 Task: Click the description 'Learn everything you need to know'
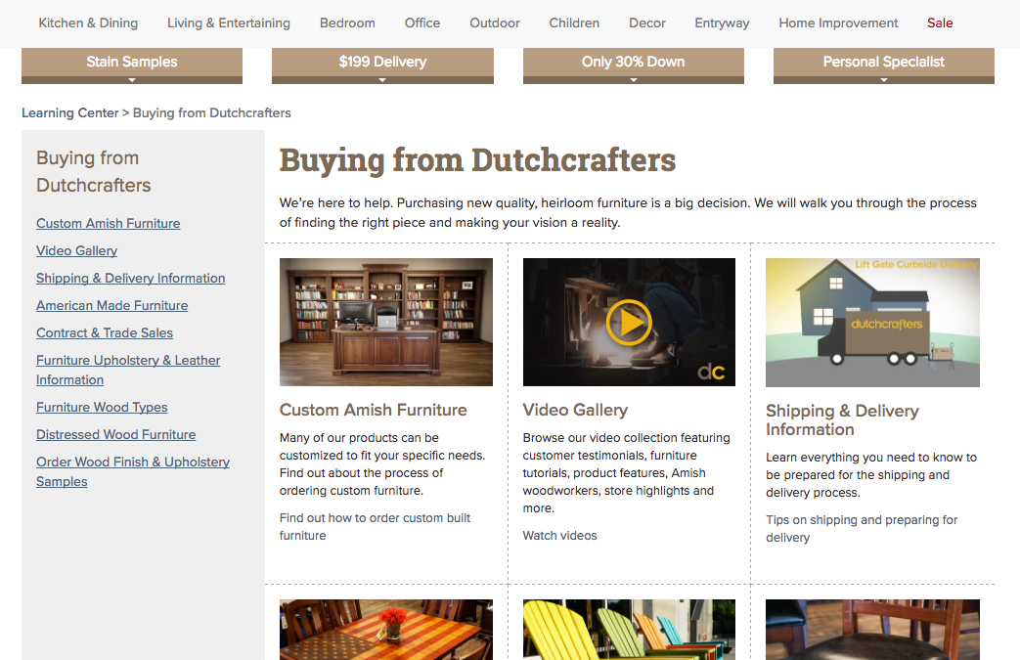click(x=871, y=474)
